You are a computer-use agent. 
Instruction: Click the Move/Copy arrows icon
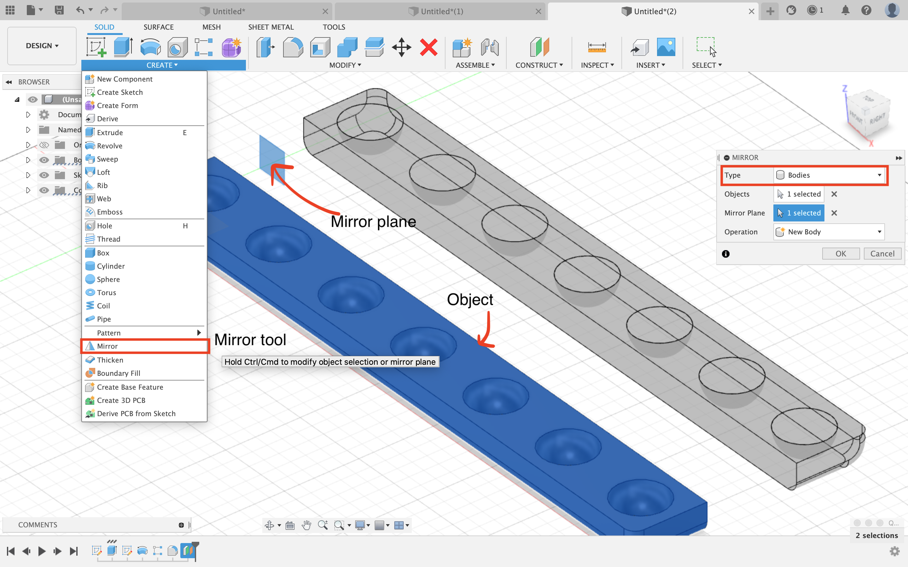(x=401, y=48)
